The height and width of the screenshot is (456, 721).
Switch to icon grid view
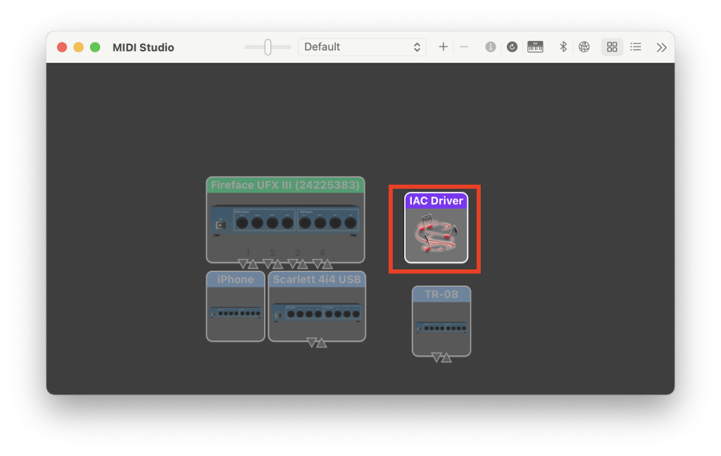612,47
